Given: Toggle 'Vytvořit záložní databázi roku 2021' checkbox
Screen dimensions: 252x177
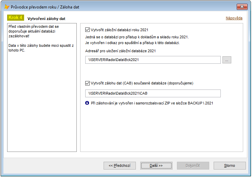Looking at the screenshot, I should pyautogui.click(x=88, y=29).
